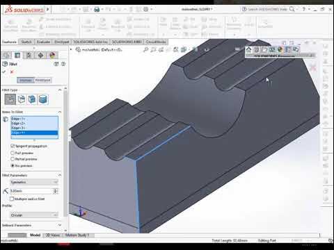Screen dimensions: 334x250
Task: Switch to the Sketch ribbon tab
Action: [26, 42]
